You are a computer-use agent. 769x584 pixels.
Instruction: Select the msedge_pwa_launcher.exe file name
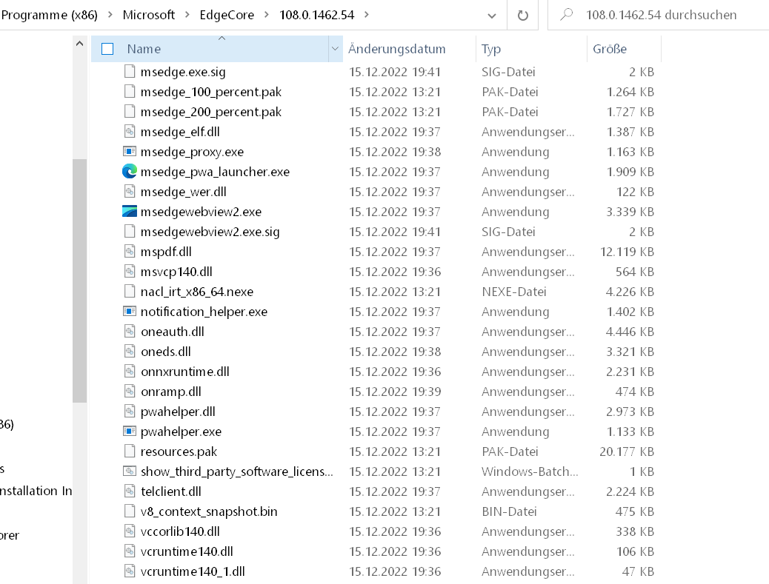pos(215,172)
